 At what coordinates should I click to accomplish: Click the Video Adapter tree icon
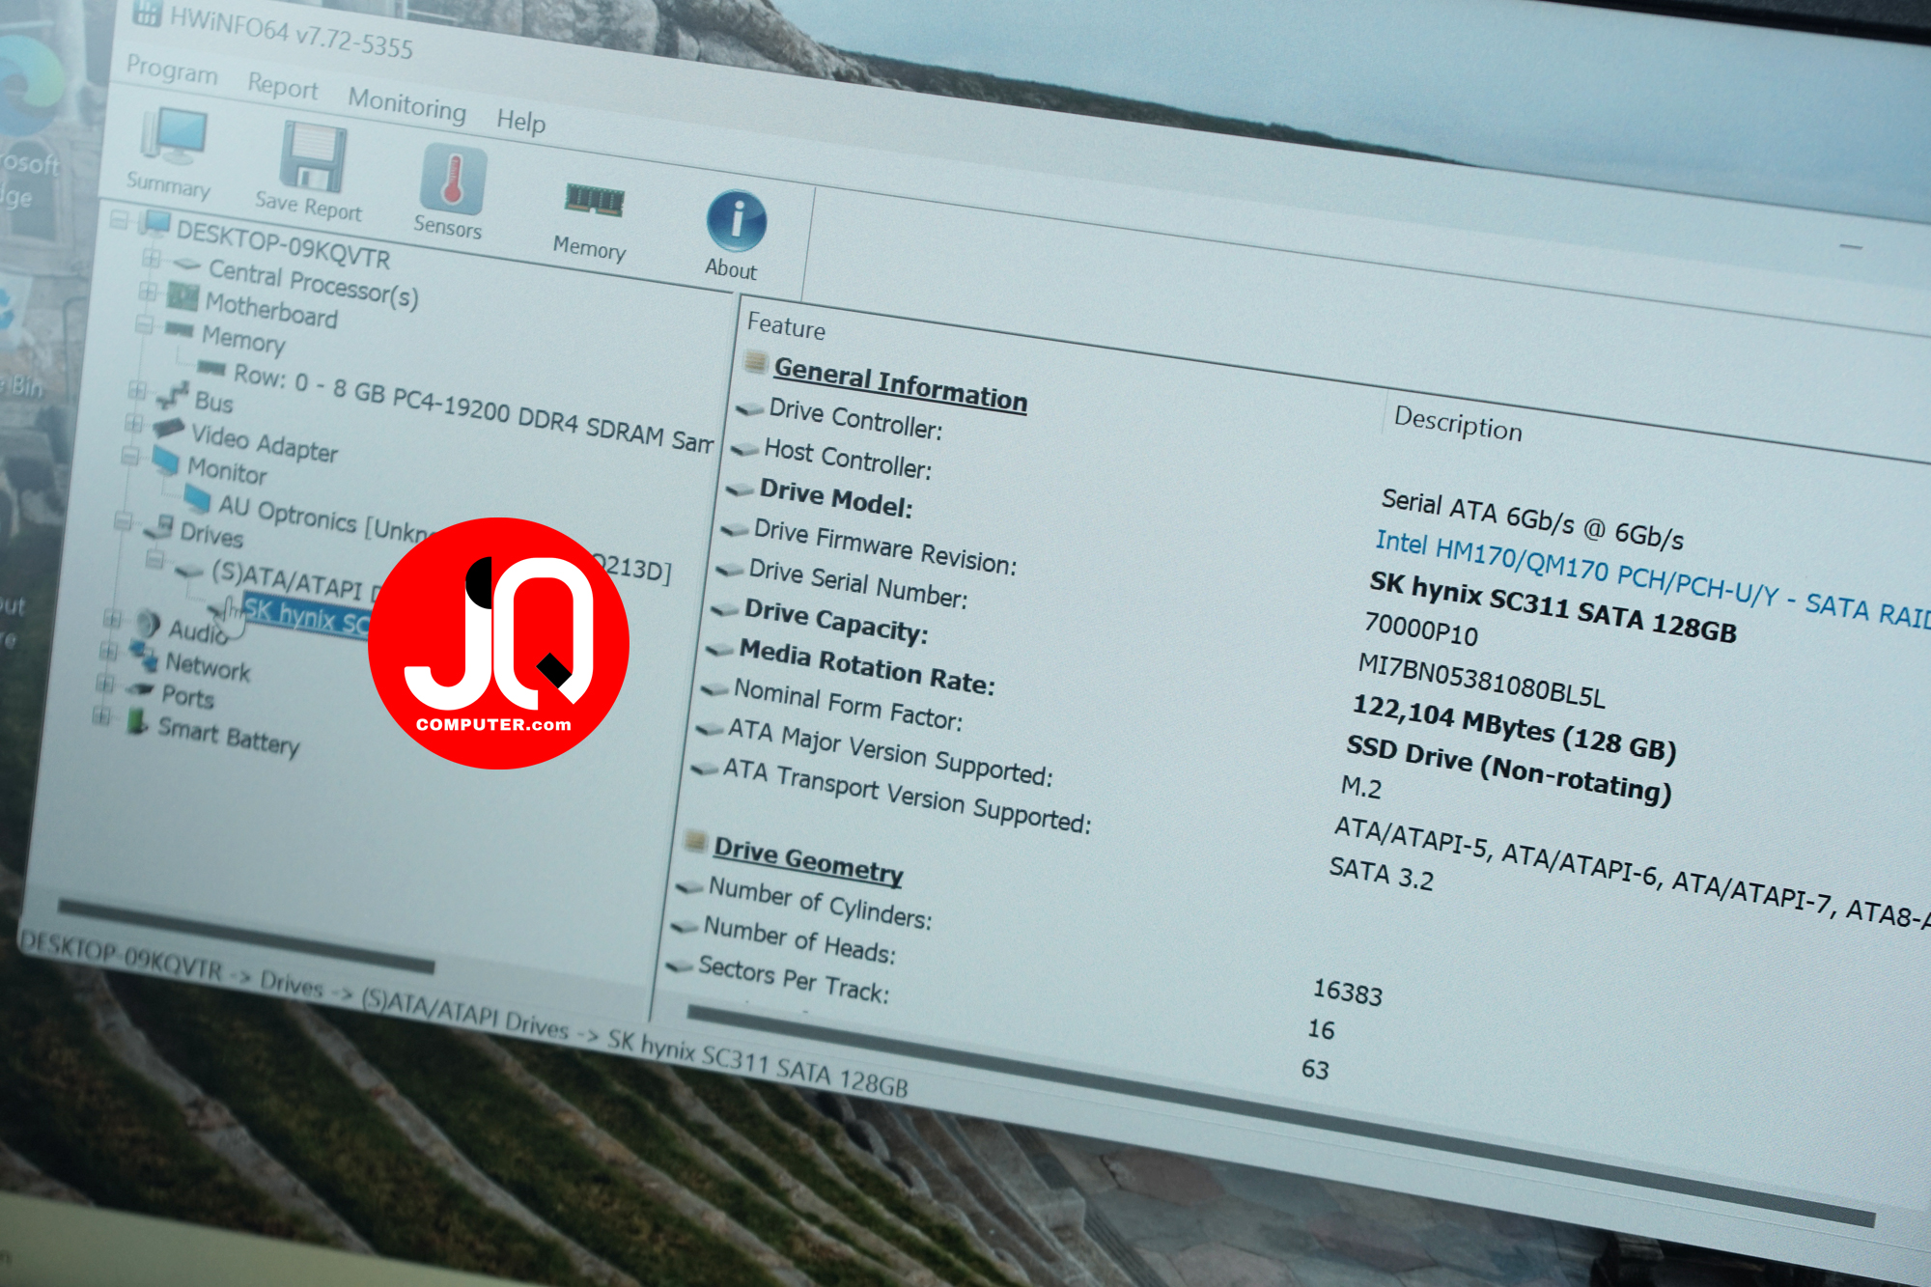(x=168, y=428)
